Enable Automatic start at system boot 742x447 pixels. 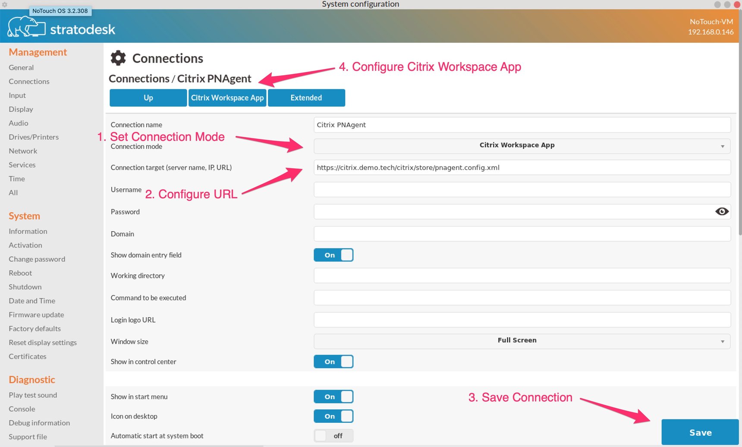(x=333, y=436)
